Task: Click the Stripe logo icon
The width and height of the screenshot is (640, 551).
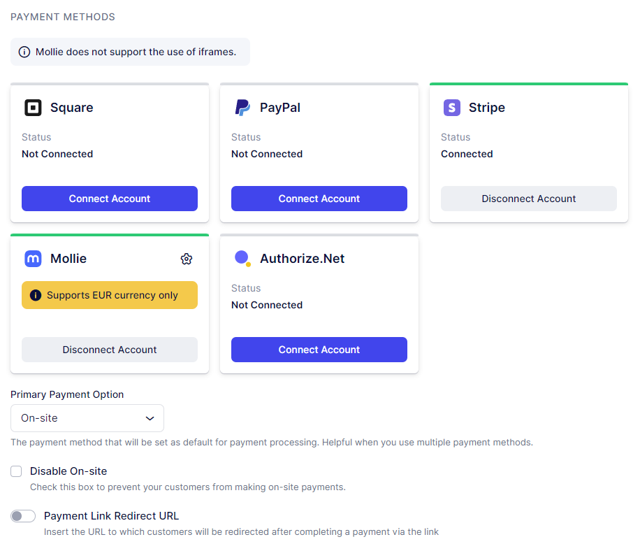Action: tap(452, 108)
